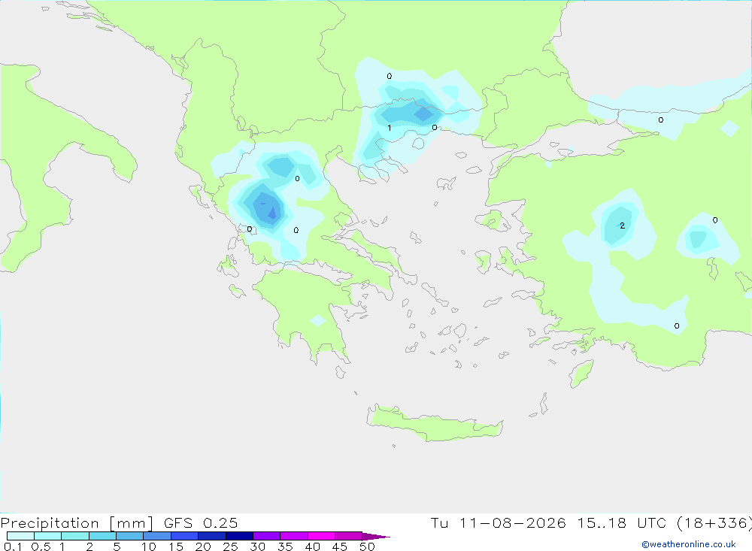The height and width of the screenshot is (551, 752).
Task: Click the legend swatch between 15 and 20
Action: point(185,536)
